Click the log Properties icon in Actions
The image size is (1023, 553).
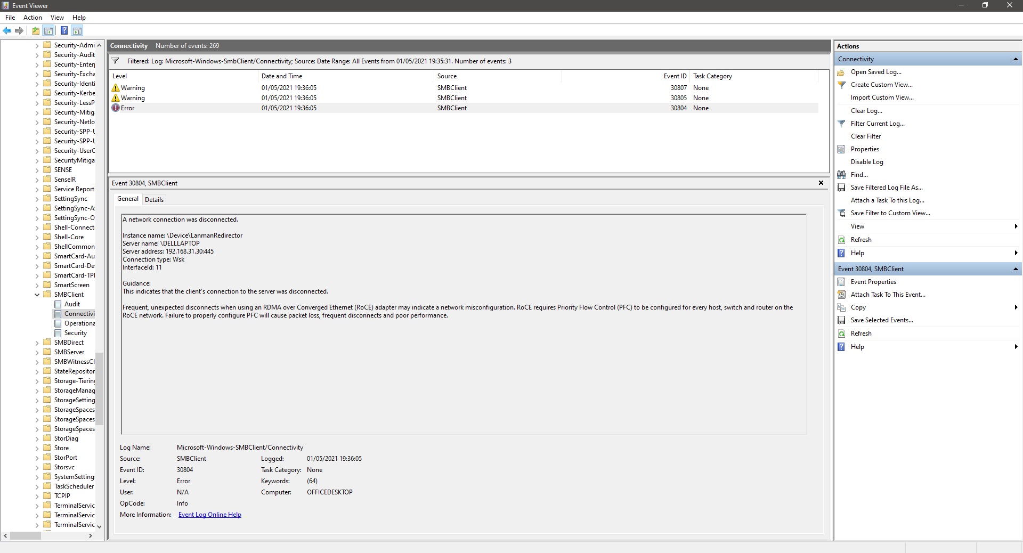(841, 149)
